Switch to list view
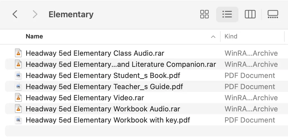This screenshot has width=288, height=137. tap(227, 14)
